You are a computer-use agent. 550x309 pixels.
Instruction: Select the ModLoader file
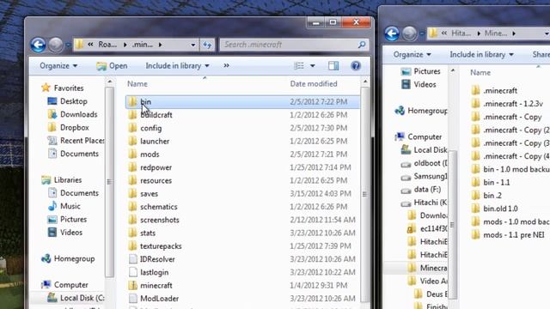[242, 299]
